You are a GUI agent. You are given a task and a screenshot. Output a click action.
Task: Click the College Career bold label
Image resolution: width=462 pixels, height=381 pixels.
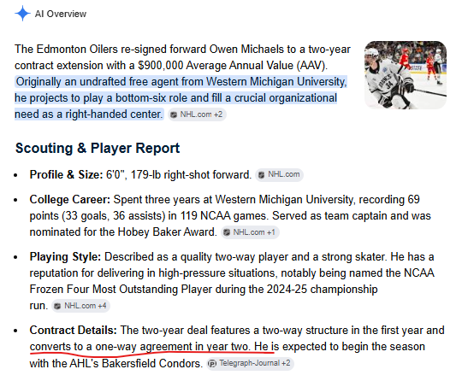[70, 200]
